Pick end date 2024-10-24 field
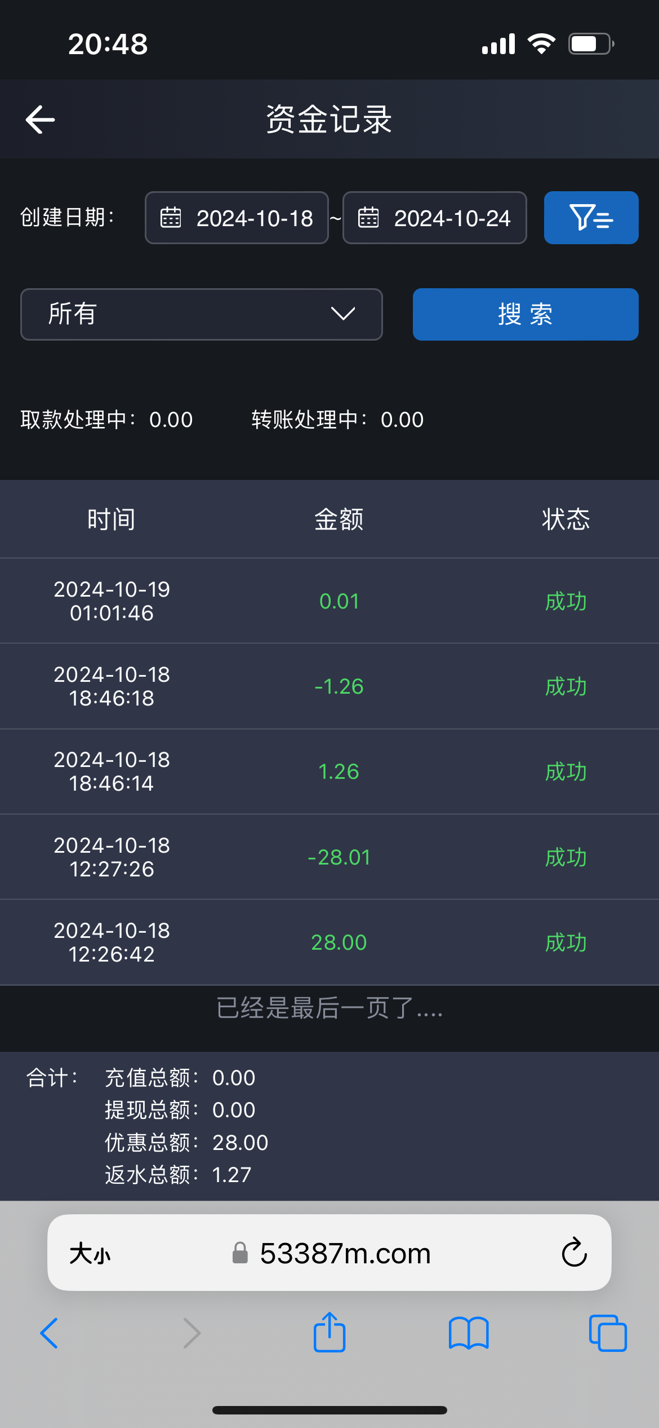This screenshot has height=1428, width=659. 452,218
